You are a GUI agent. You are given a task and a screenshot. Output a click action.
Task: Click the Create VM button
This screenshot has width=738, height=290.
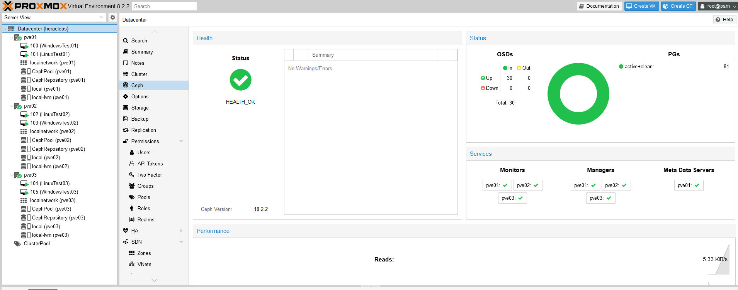pos(641,6)
